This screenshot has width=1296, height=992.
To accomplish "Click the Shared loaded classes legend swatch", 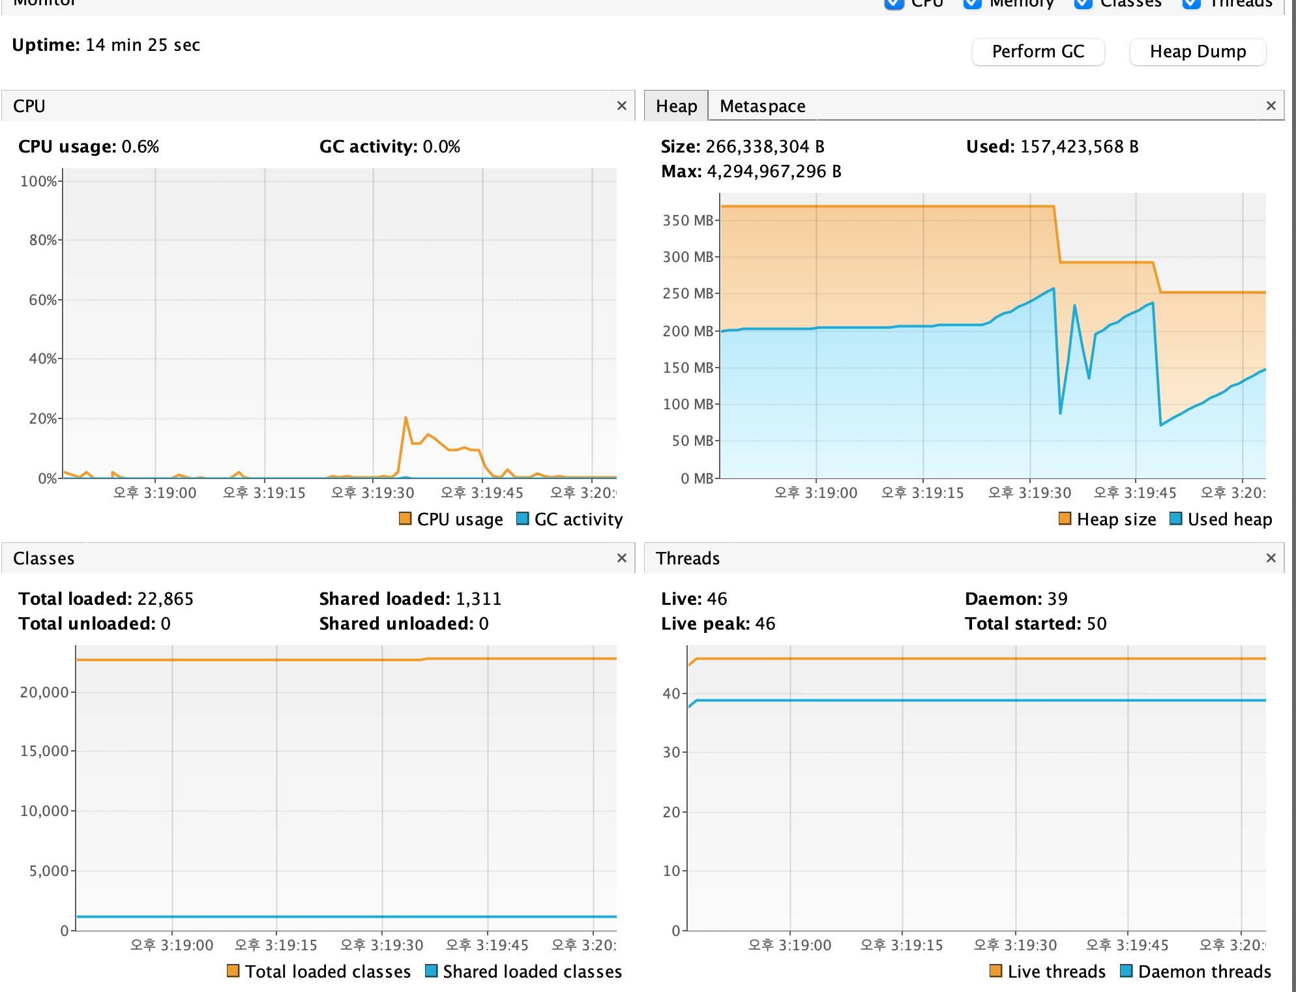I will click(431, 971).
